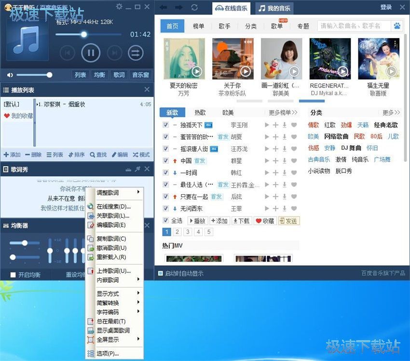Download the song 只要在一起
Image resolution: width=410 pixels, height=361 pixels.
pos(285,197)
